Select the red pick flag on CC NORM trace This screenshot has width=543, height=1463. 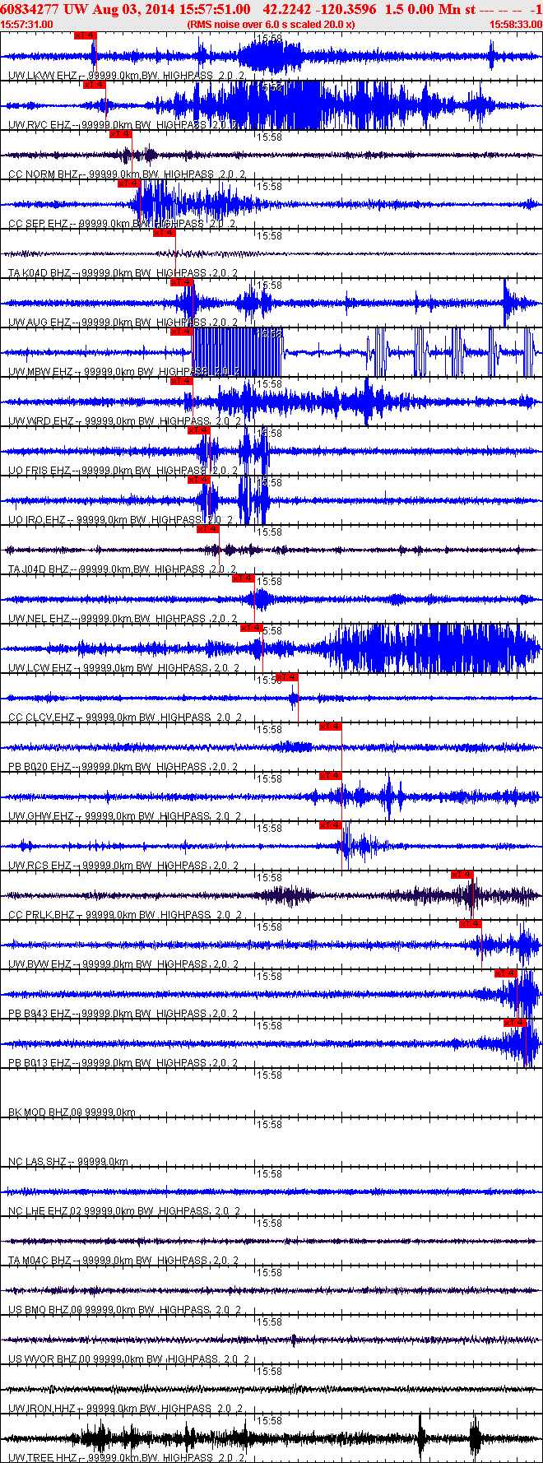(x=120, y=134)
